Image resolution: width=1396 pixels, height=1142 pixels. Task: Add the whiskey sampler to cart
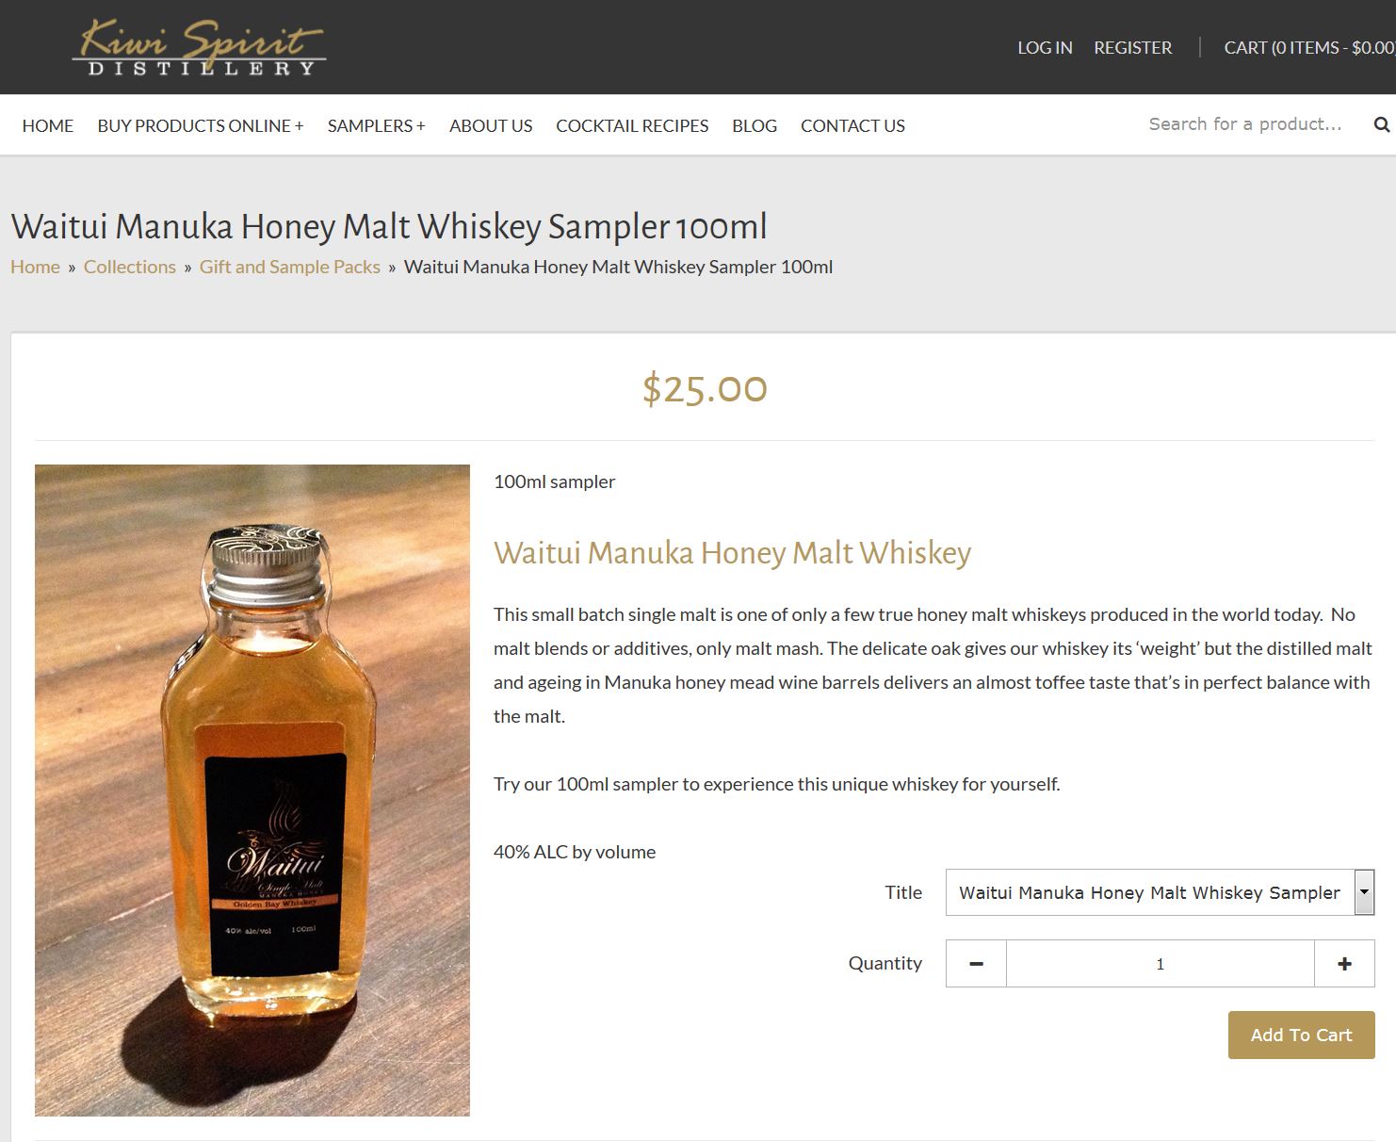coord(1301,1035)
